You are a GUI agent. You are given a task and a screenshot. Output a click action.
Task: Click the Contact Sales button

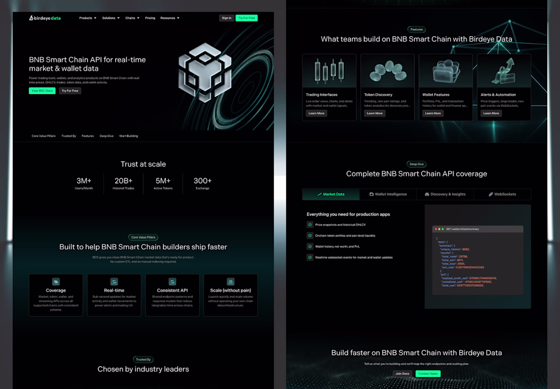428,374
